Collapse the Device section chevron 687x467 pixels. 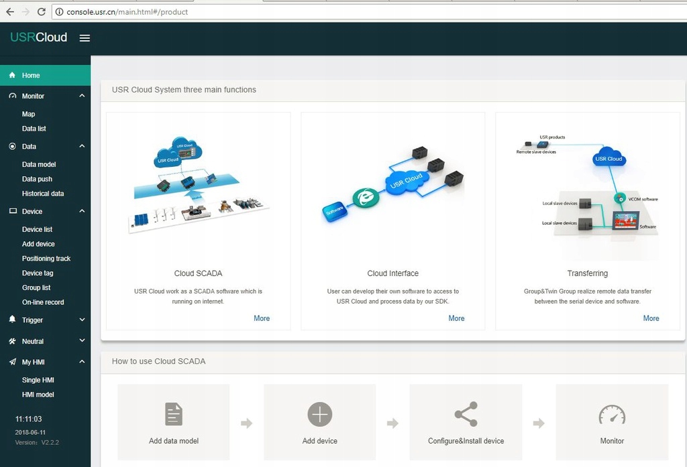(82, 211)
